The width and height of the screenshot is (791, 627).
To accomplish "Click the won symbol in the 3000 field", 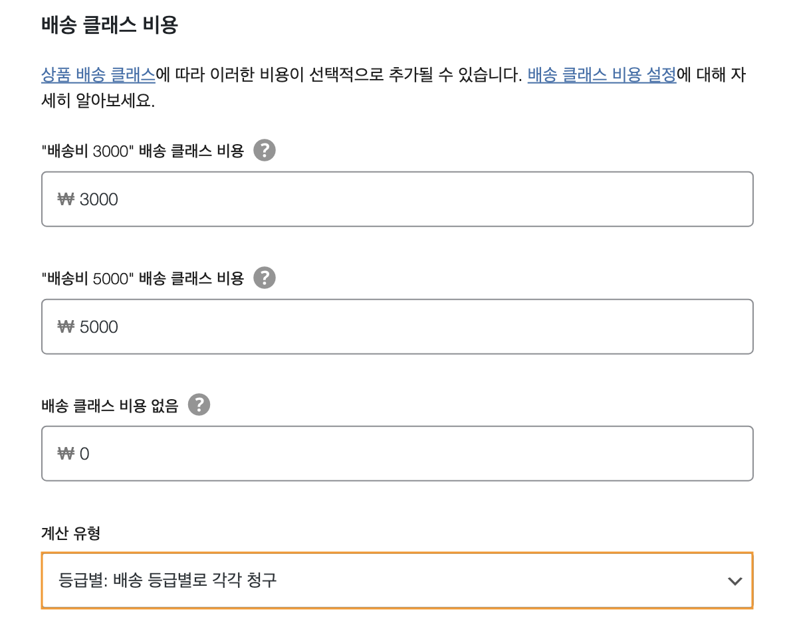I will pyautogui.click(x=66, y=200).
